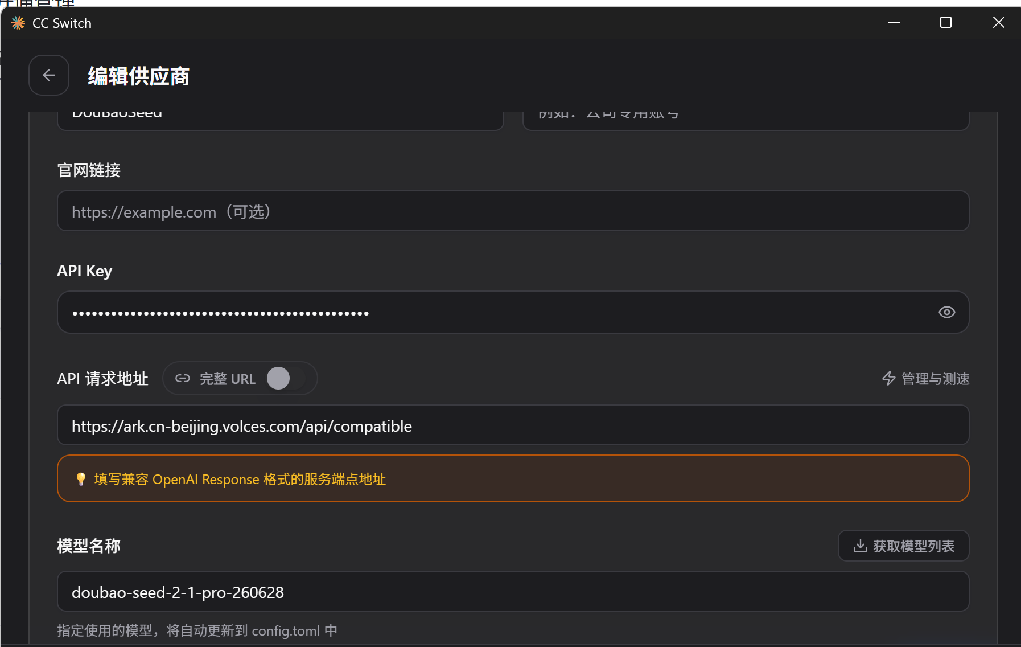The width and height of the screenshot is (1021, 647).
Task: Click the 编辑供应商 page title
Action: [x=138, y=76]
